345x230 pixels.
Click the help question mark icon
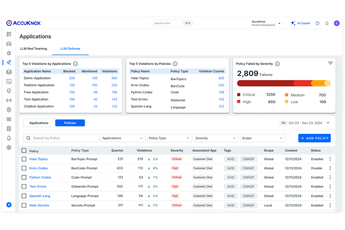point(317,23)
